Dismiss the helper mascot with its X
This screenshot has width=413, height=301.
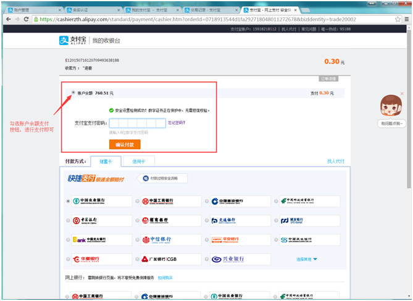[402, 94]
